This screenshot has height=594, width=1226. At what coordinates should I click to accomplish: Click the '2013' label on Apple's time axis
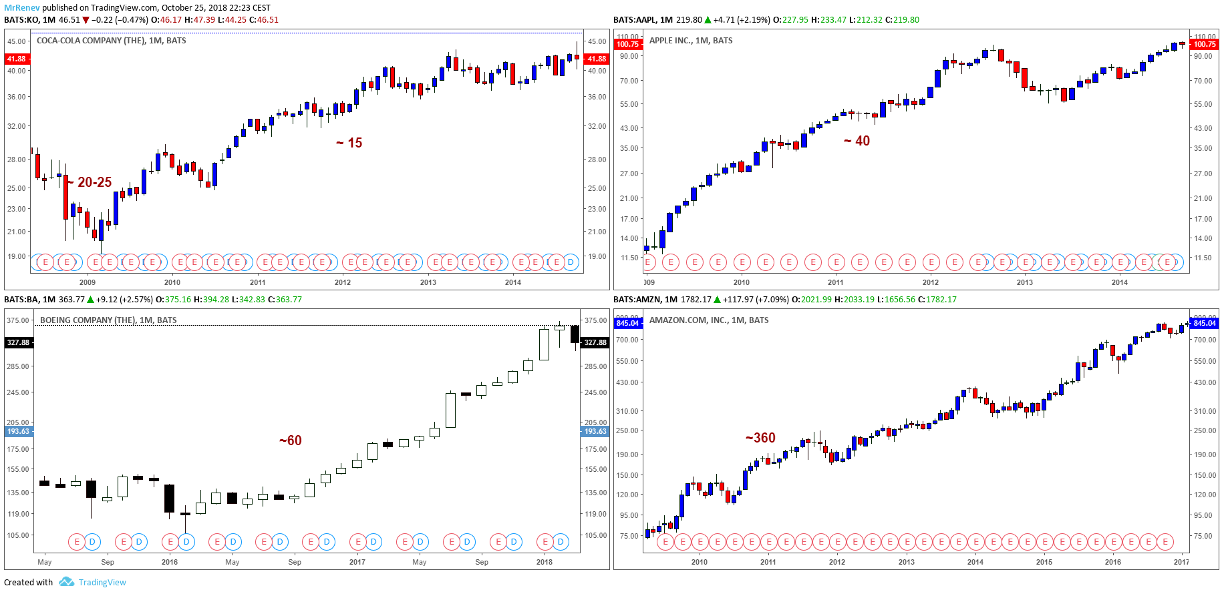[1025, 282]
